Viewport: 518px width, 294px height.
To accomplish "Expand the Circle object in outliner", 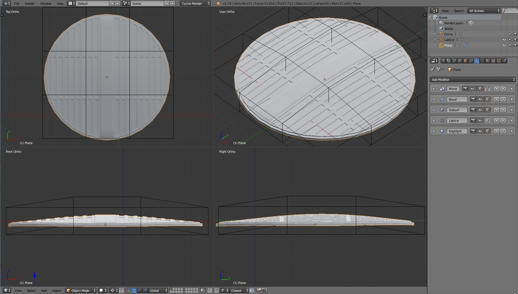I will [x=435, y=34].
